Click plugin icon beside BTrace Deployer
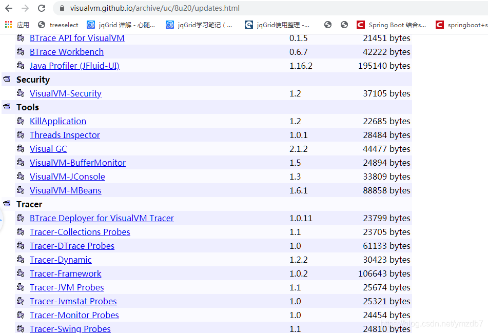The height and width of the screenshot is (333, 488). click(21, 218)
